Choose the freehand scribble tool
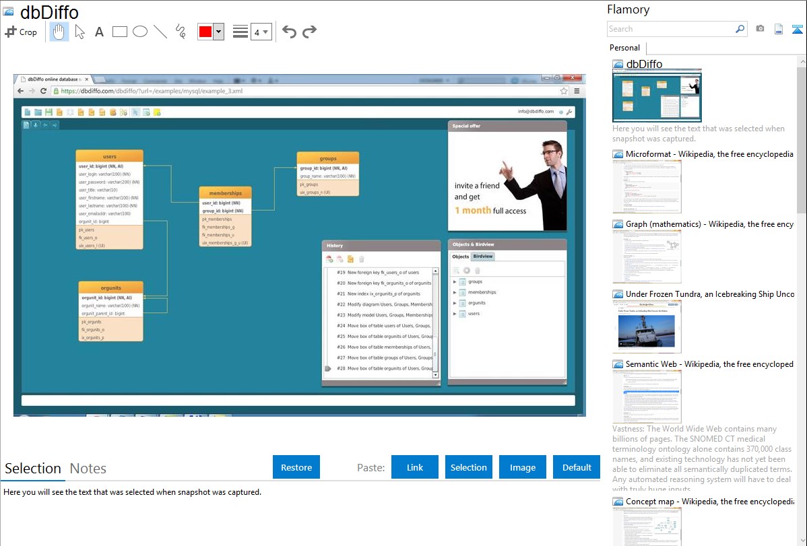807x546 pixels. click(181, 32)
